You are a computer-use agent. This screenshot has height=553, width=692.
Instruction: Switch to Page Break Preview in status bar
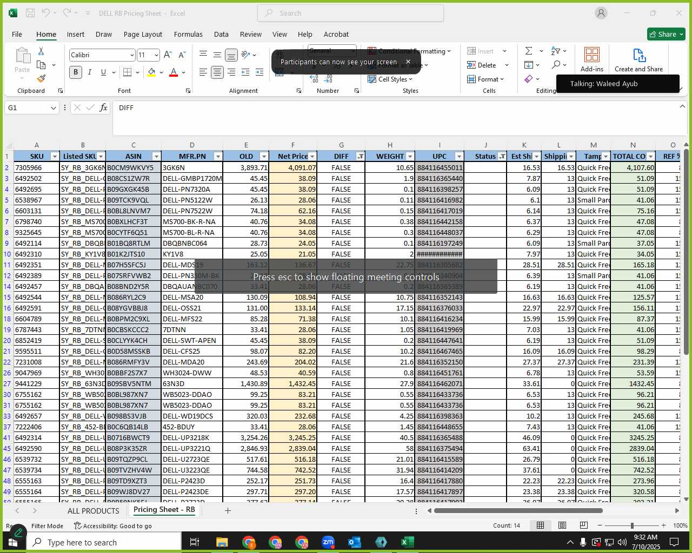coord(584,525)
